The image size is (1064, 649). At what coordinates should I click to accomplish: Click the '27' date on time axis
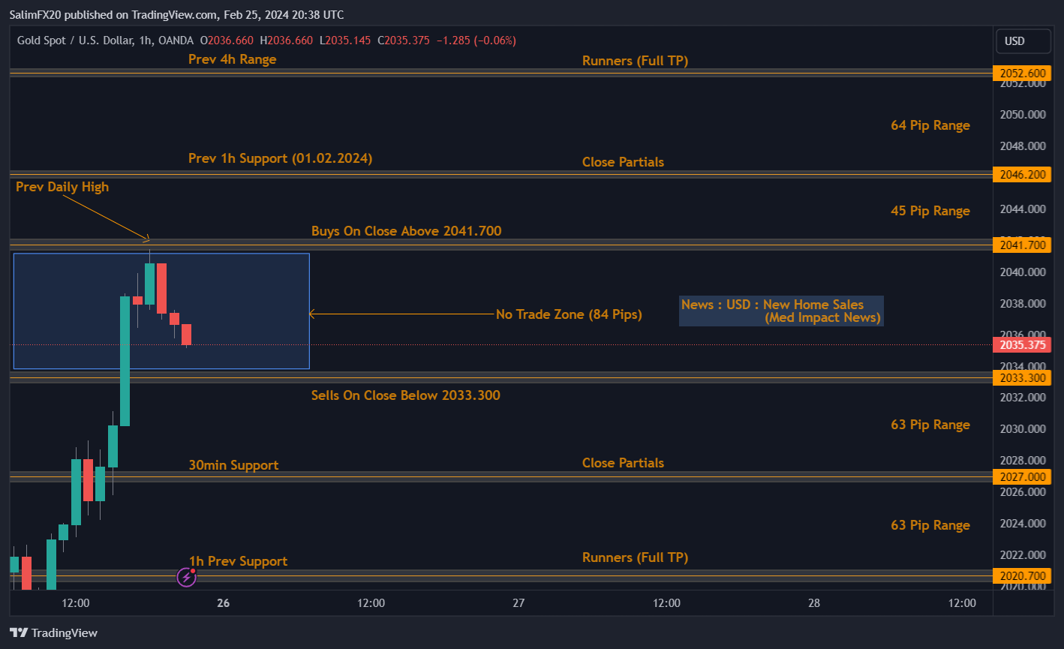tap(518, 603)
